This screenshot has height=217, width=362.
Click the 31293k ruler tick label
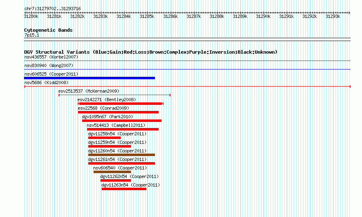tap(333, 16)
